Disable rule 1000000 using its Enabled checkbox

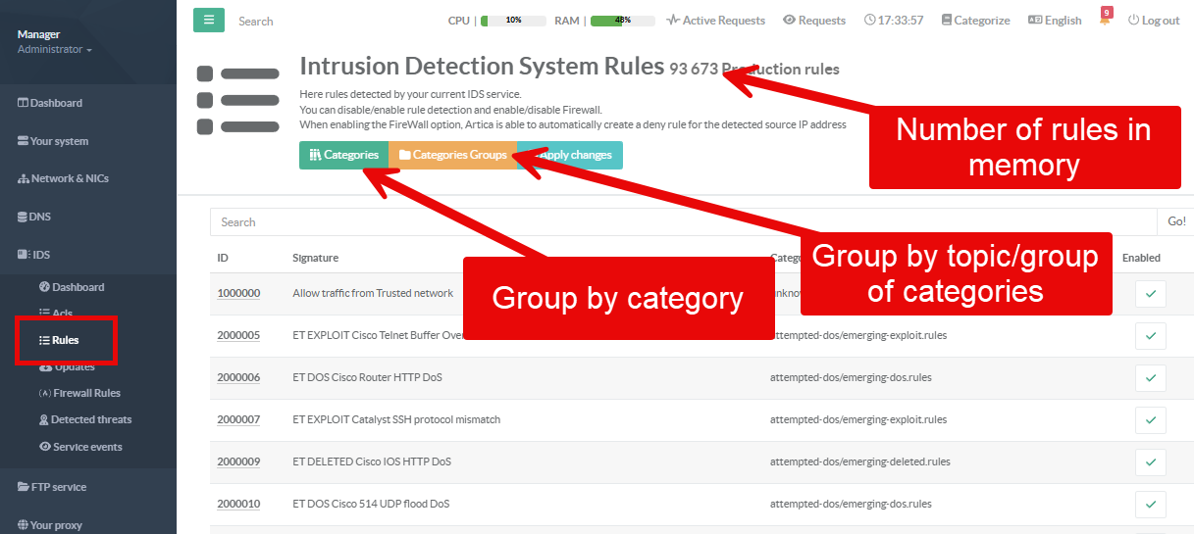pos(1150,294)
